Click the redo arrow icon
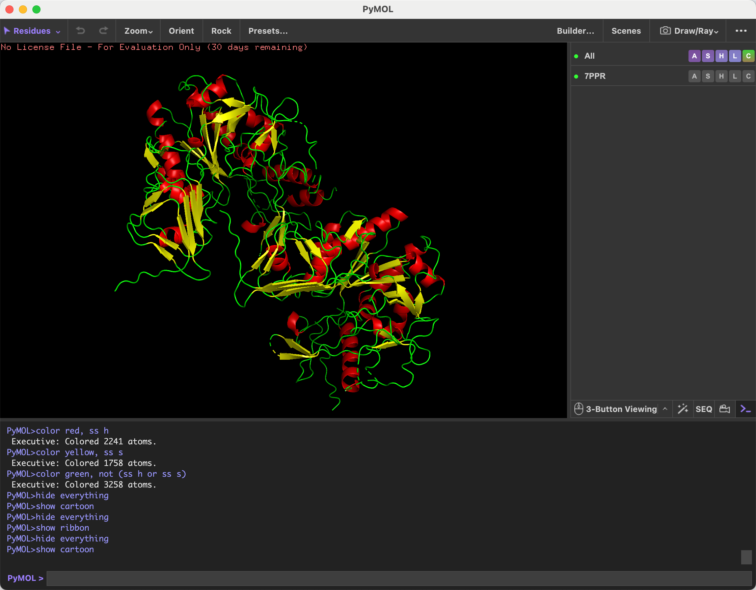Viewport: 756px width, 590px height. coord(104,31)
